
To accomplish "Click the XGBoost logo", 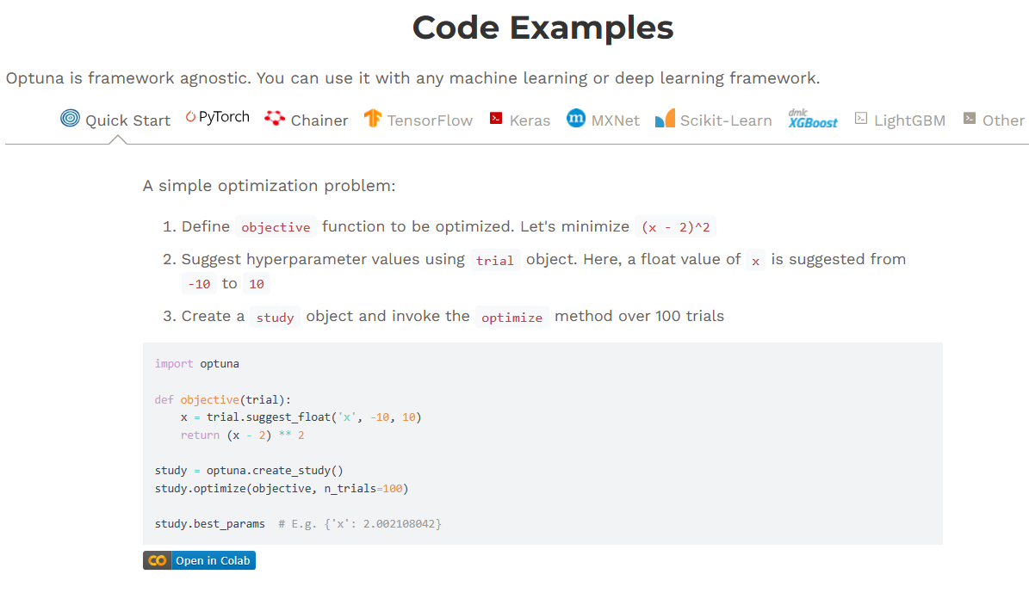I will (x=812, y=119).
